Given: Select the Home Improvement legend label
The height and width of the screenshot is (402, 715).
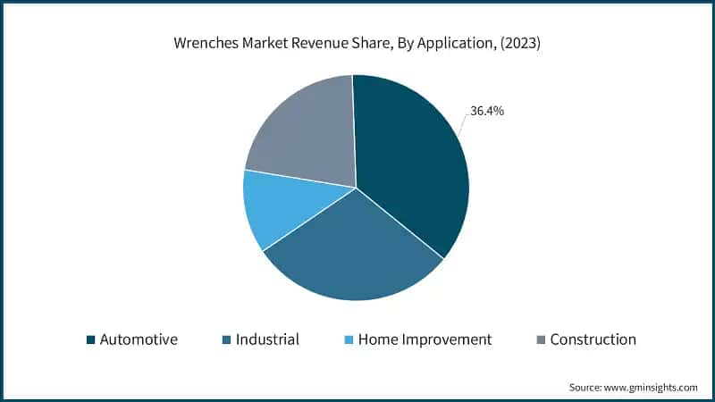Looking at the screenshot, I should [425, 339].
